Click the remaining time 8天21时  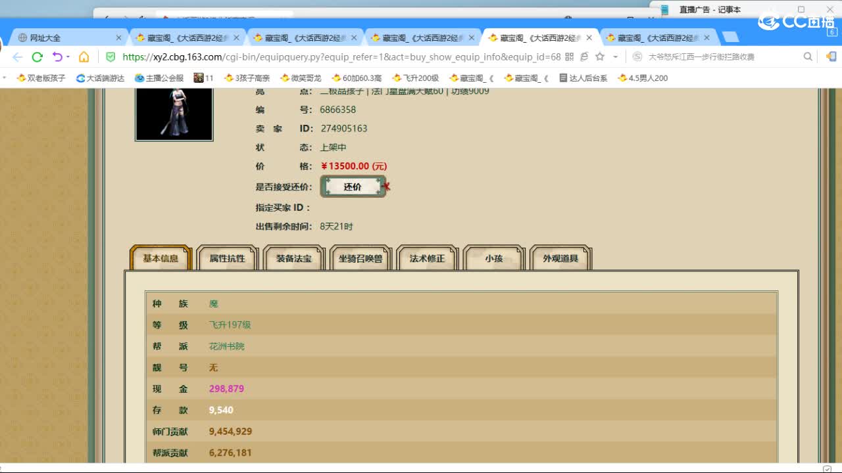click(x=336, y=227)
